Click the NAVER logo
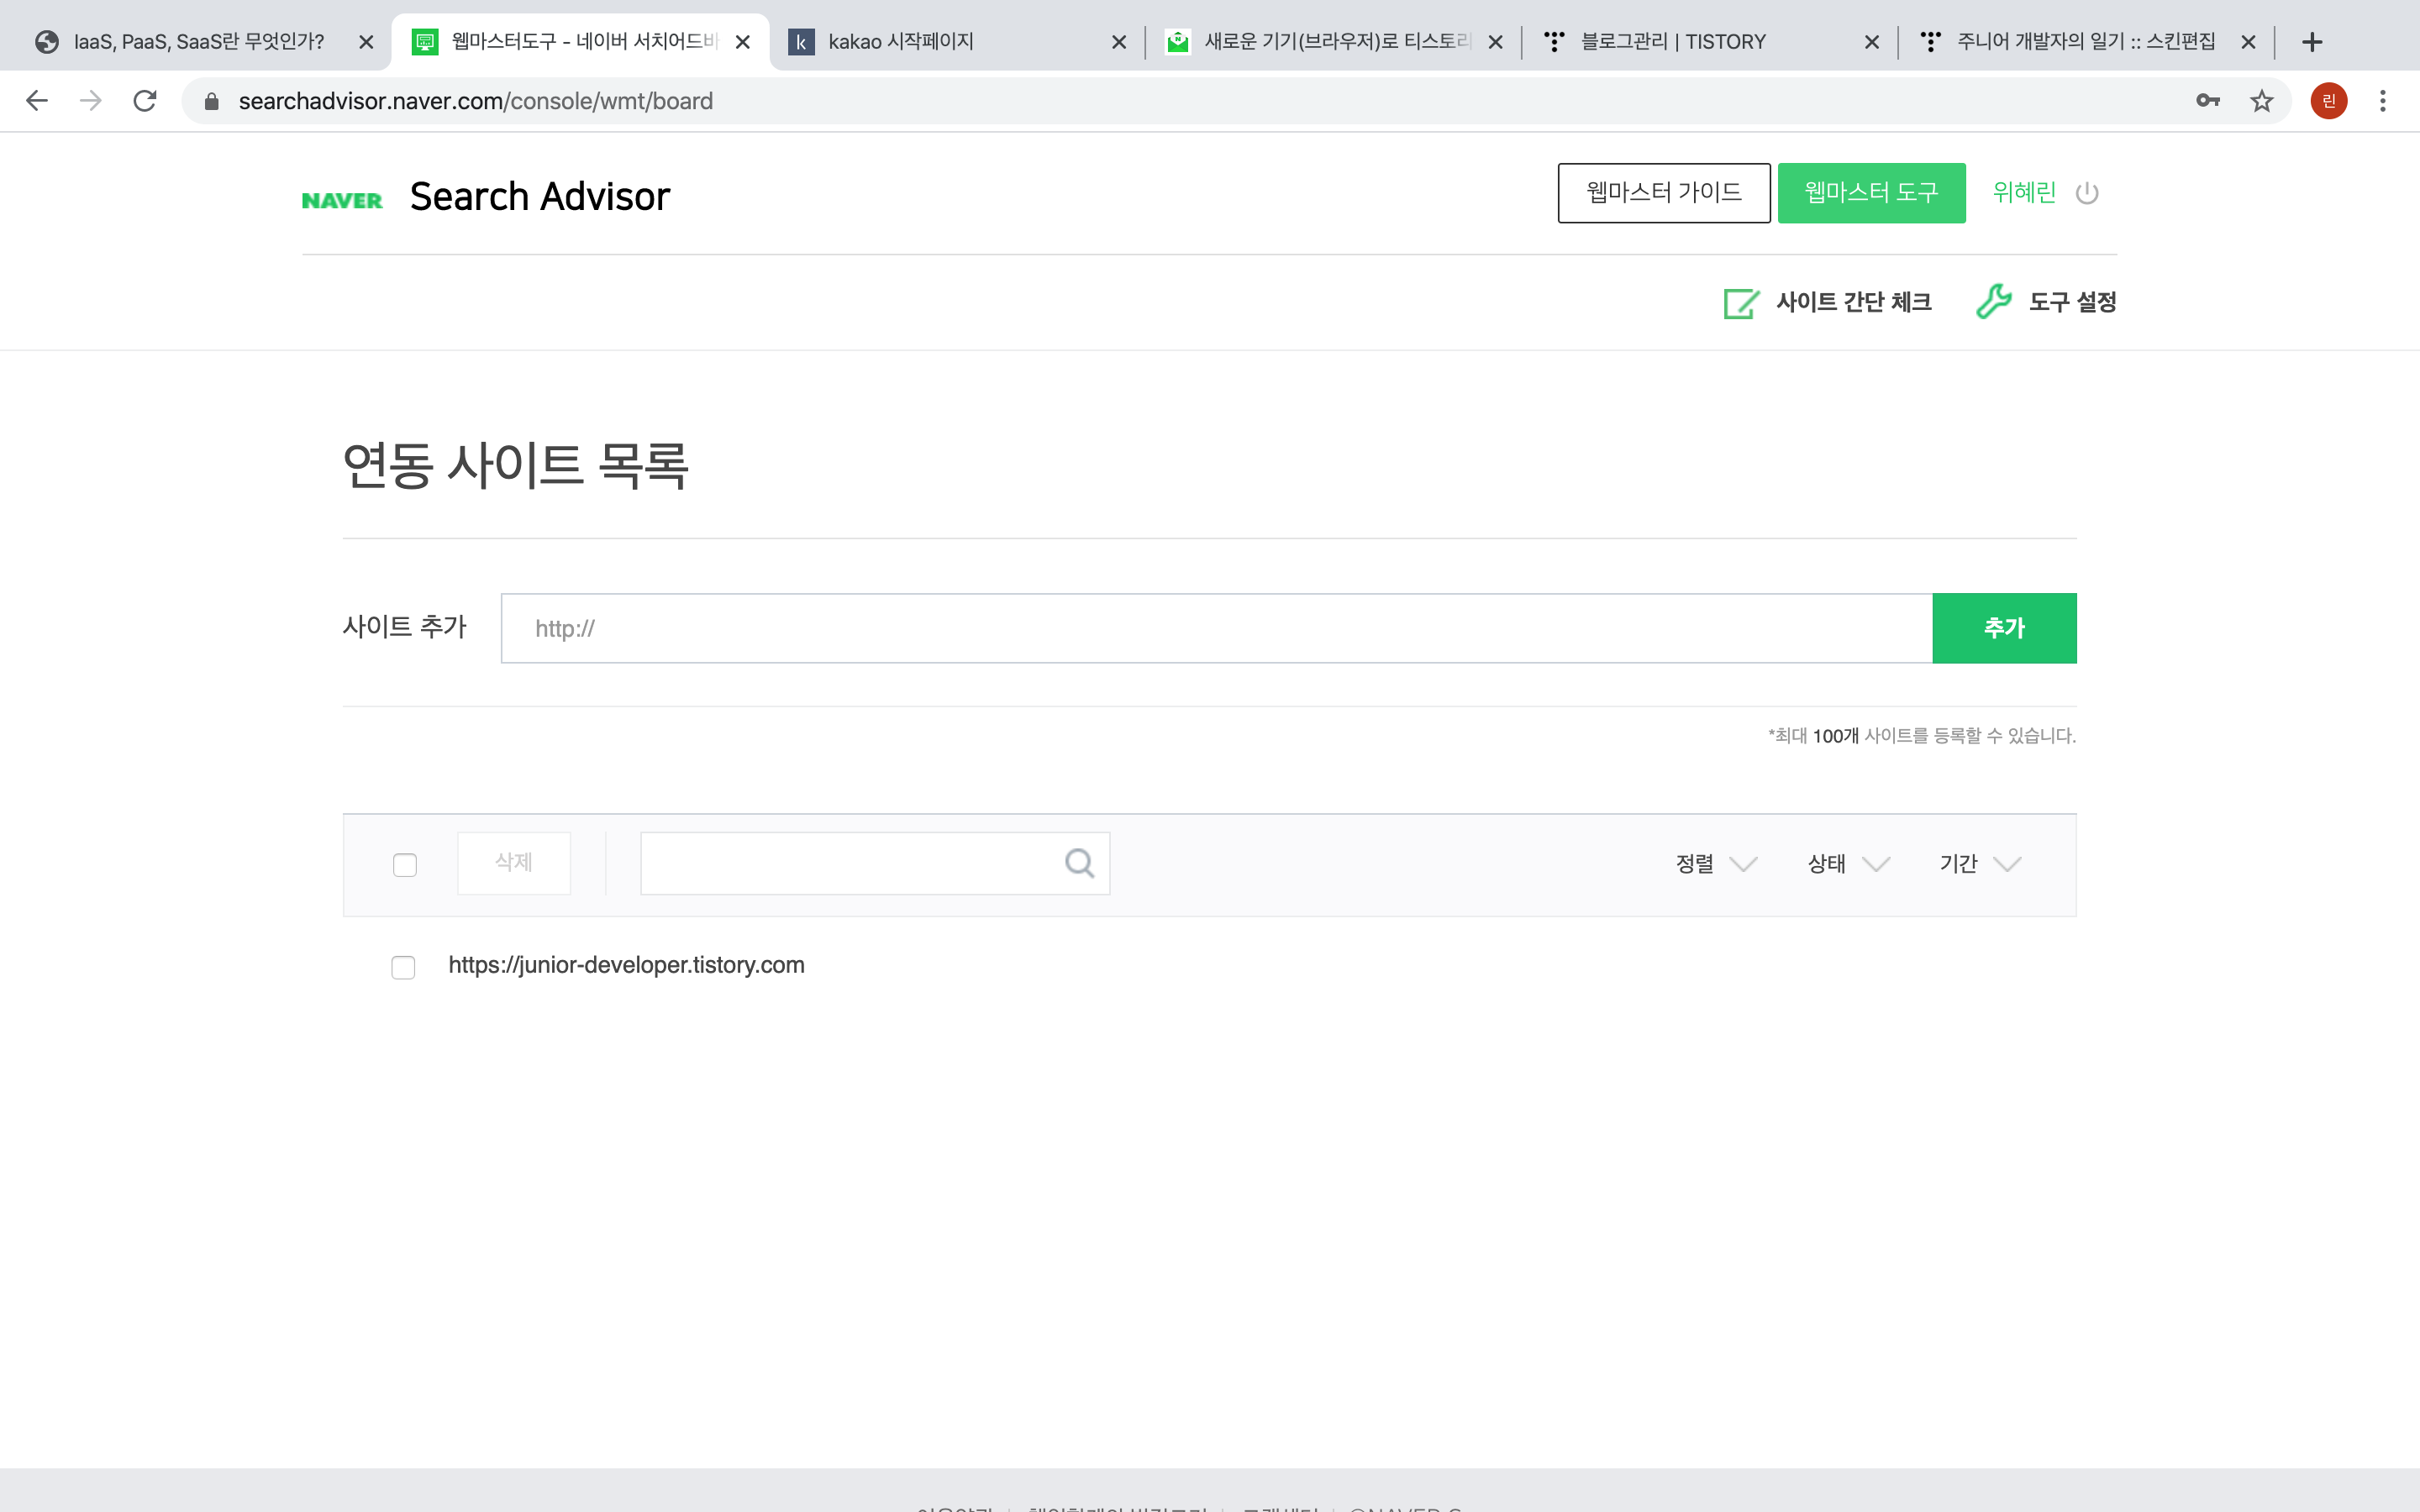This screenshot has width=2420, height=1512. click(x=342, y=200)
